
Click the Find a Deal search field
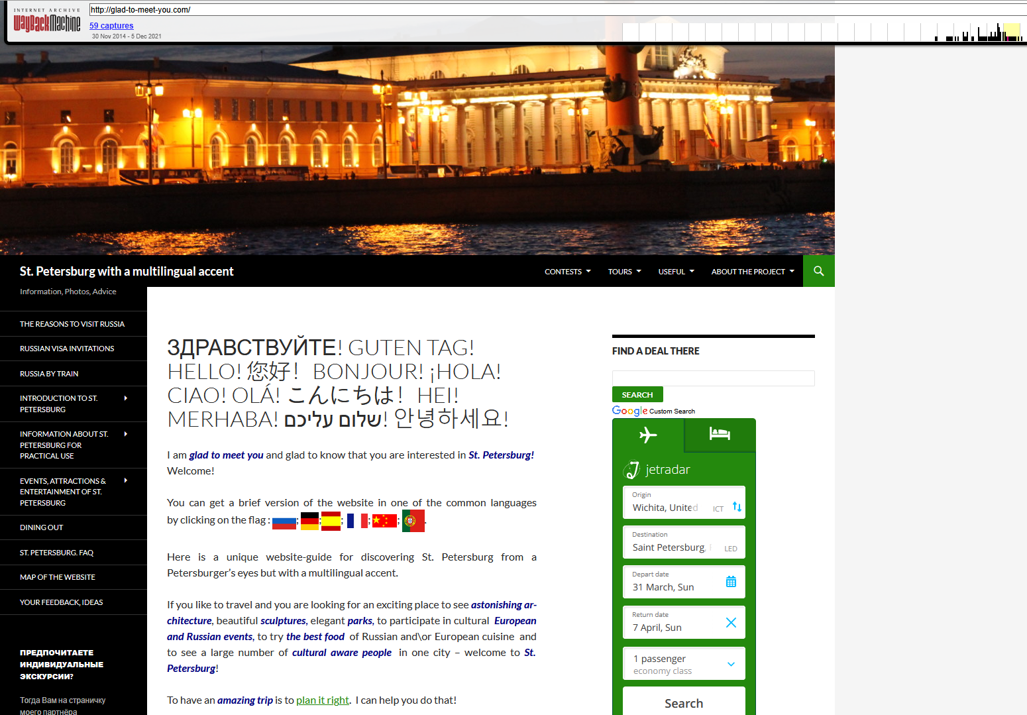point(713,378)
